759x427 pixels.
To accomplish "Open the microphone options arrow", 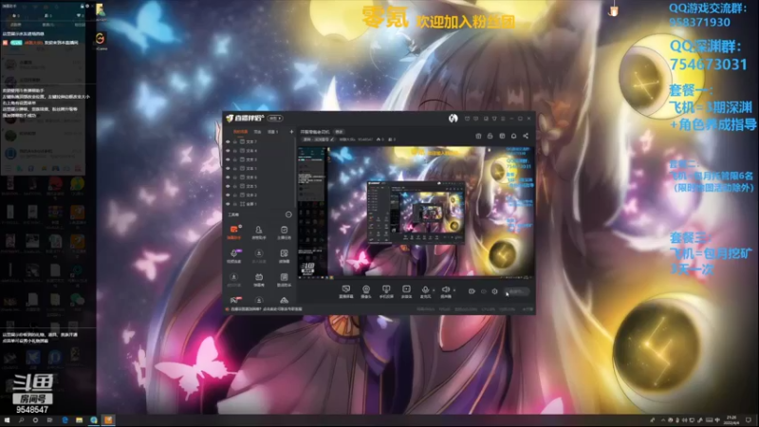I will point(434,290).
